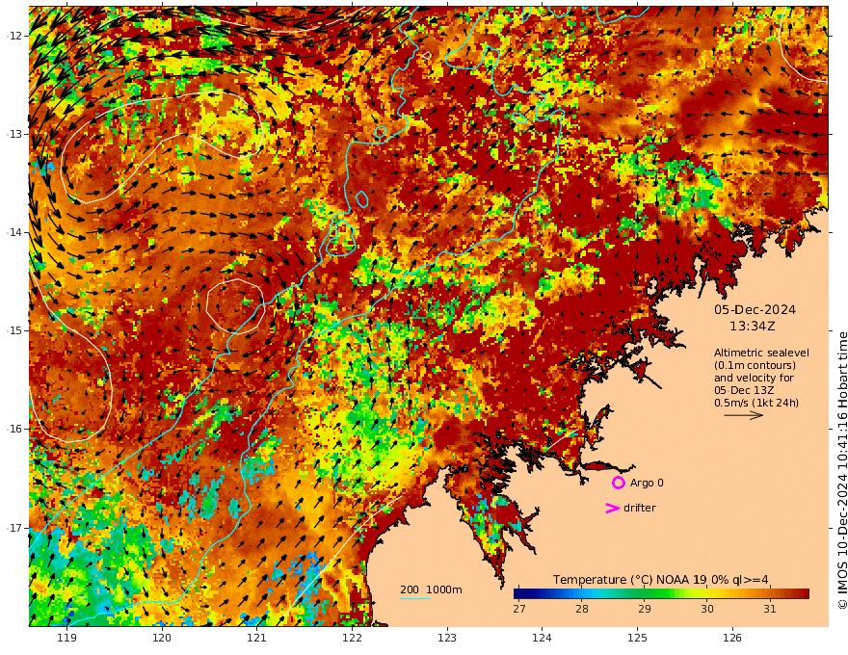This screenshot has width=848, height=655.
Task: Click the 'drifter' legend label
Action: [640, 508]
